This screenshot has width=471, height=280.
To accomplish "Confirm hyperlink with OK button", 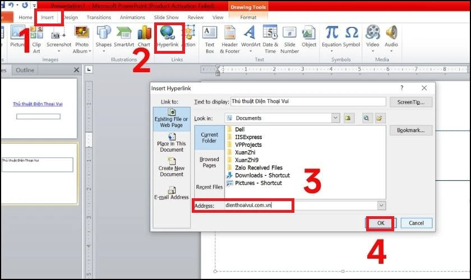I will coord(381,223).
